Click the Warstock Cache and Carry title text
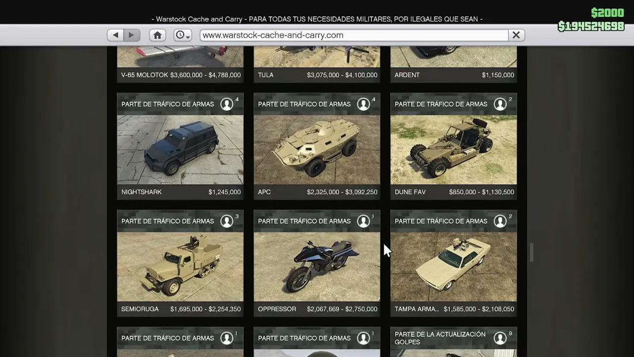This screenshot has height=357, width=634. pos(317,19)
